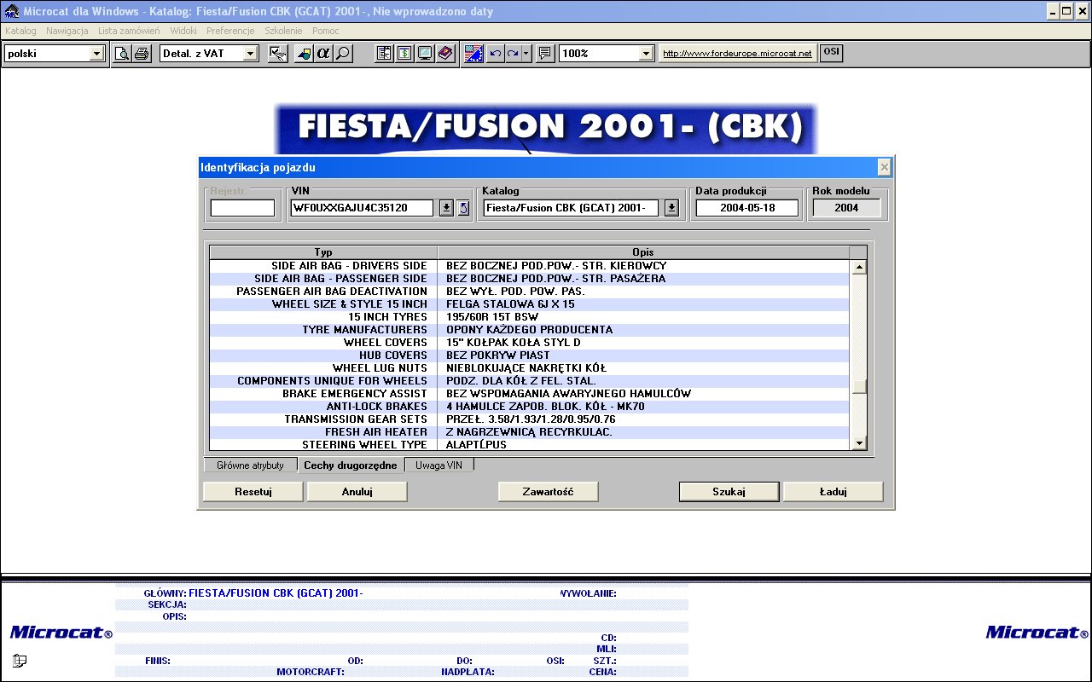Open the Katalog menu
Image resolution: width=1092 pixels, height=682 pixels.
[20, 31]
